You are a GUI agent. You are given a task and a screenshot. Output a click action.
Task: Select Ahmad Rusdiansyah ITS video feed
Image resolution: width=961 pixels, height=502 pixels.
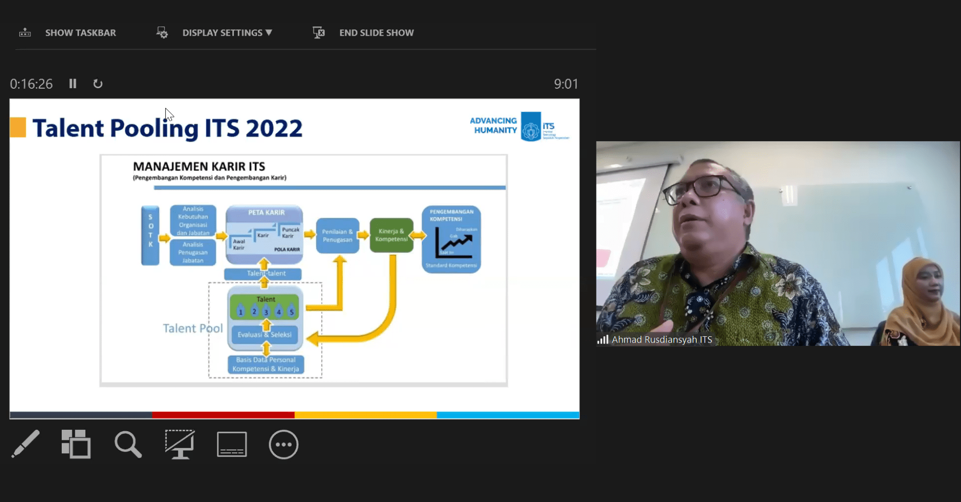tap(777, 243)
